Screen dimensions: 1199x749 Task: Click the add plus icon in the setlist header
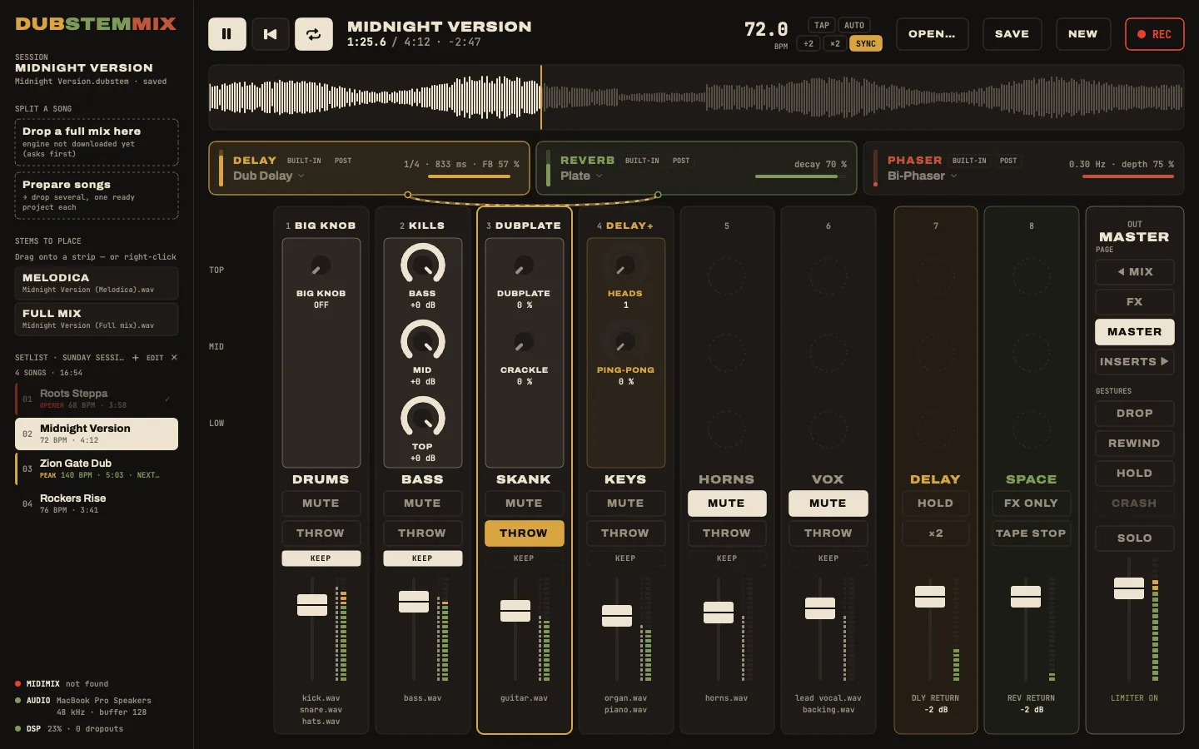click(136, 358)
